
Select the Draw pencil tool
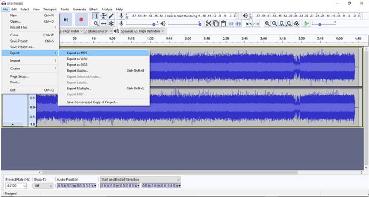[x=111, y=16]
